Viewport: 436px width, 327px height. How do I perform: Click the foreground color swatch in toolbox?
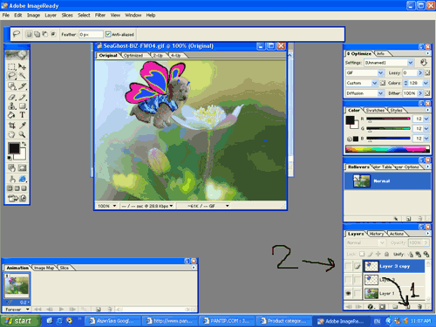[14, 148]
